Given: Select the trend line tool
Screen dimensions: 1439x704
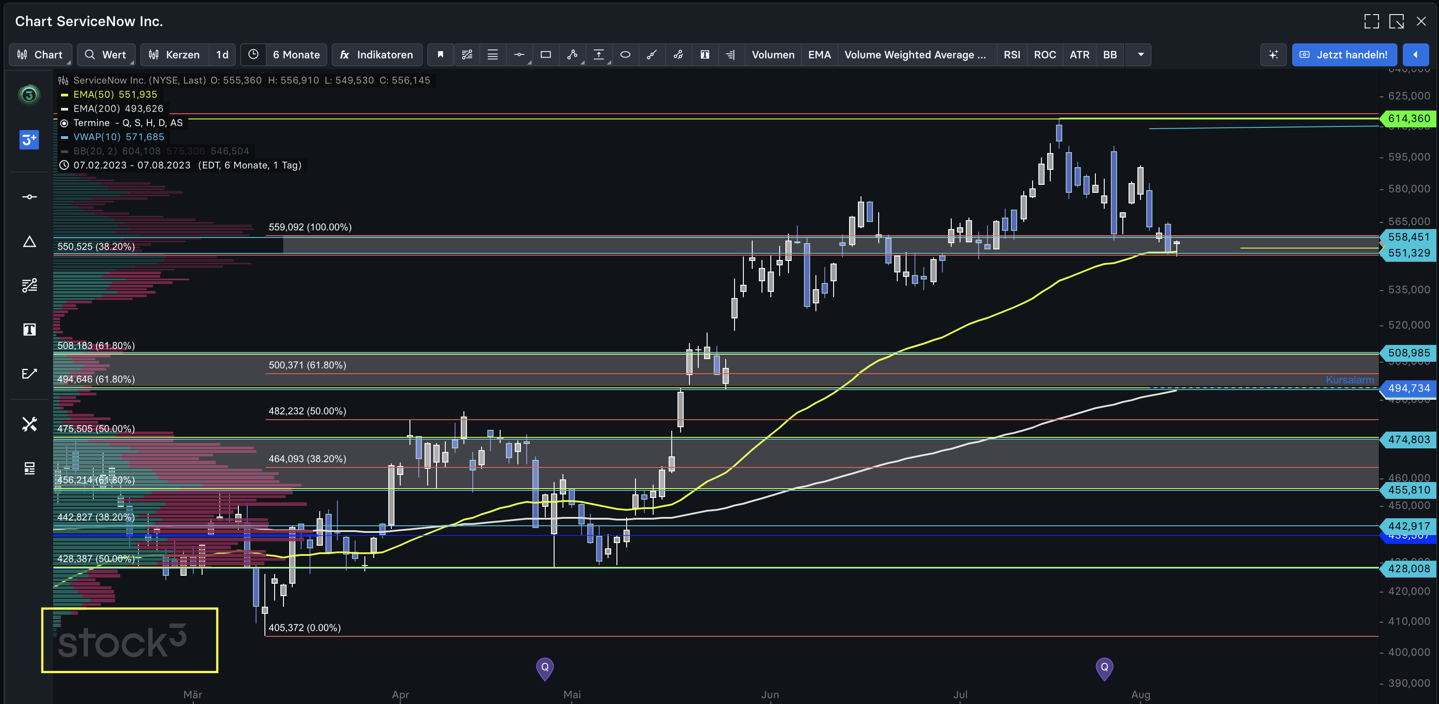Looking at the screenshot, I should coord(651,55).
